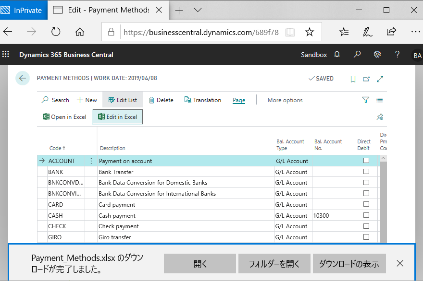Open the browser favorites hub
423x281 pixels.
pos(344,32)
